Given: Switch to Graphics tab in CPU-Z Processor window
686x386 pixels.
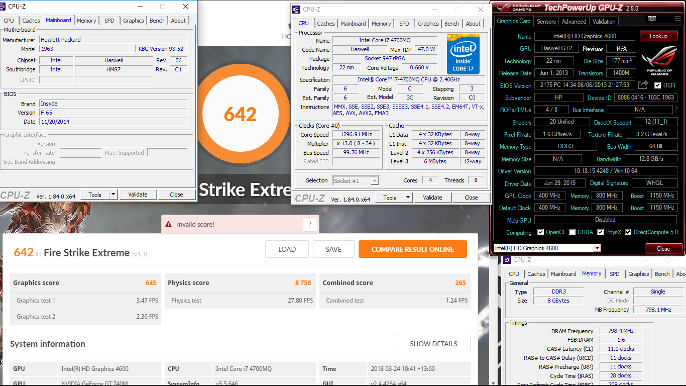Looking at the screenshot, I should 428,24.
